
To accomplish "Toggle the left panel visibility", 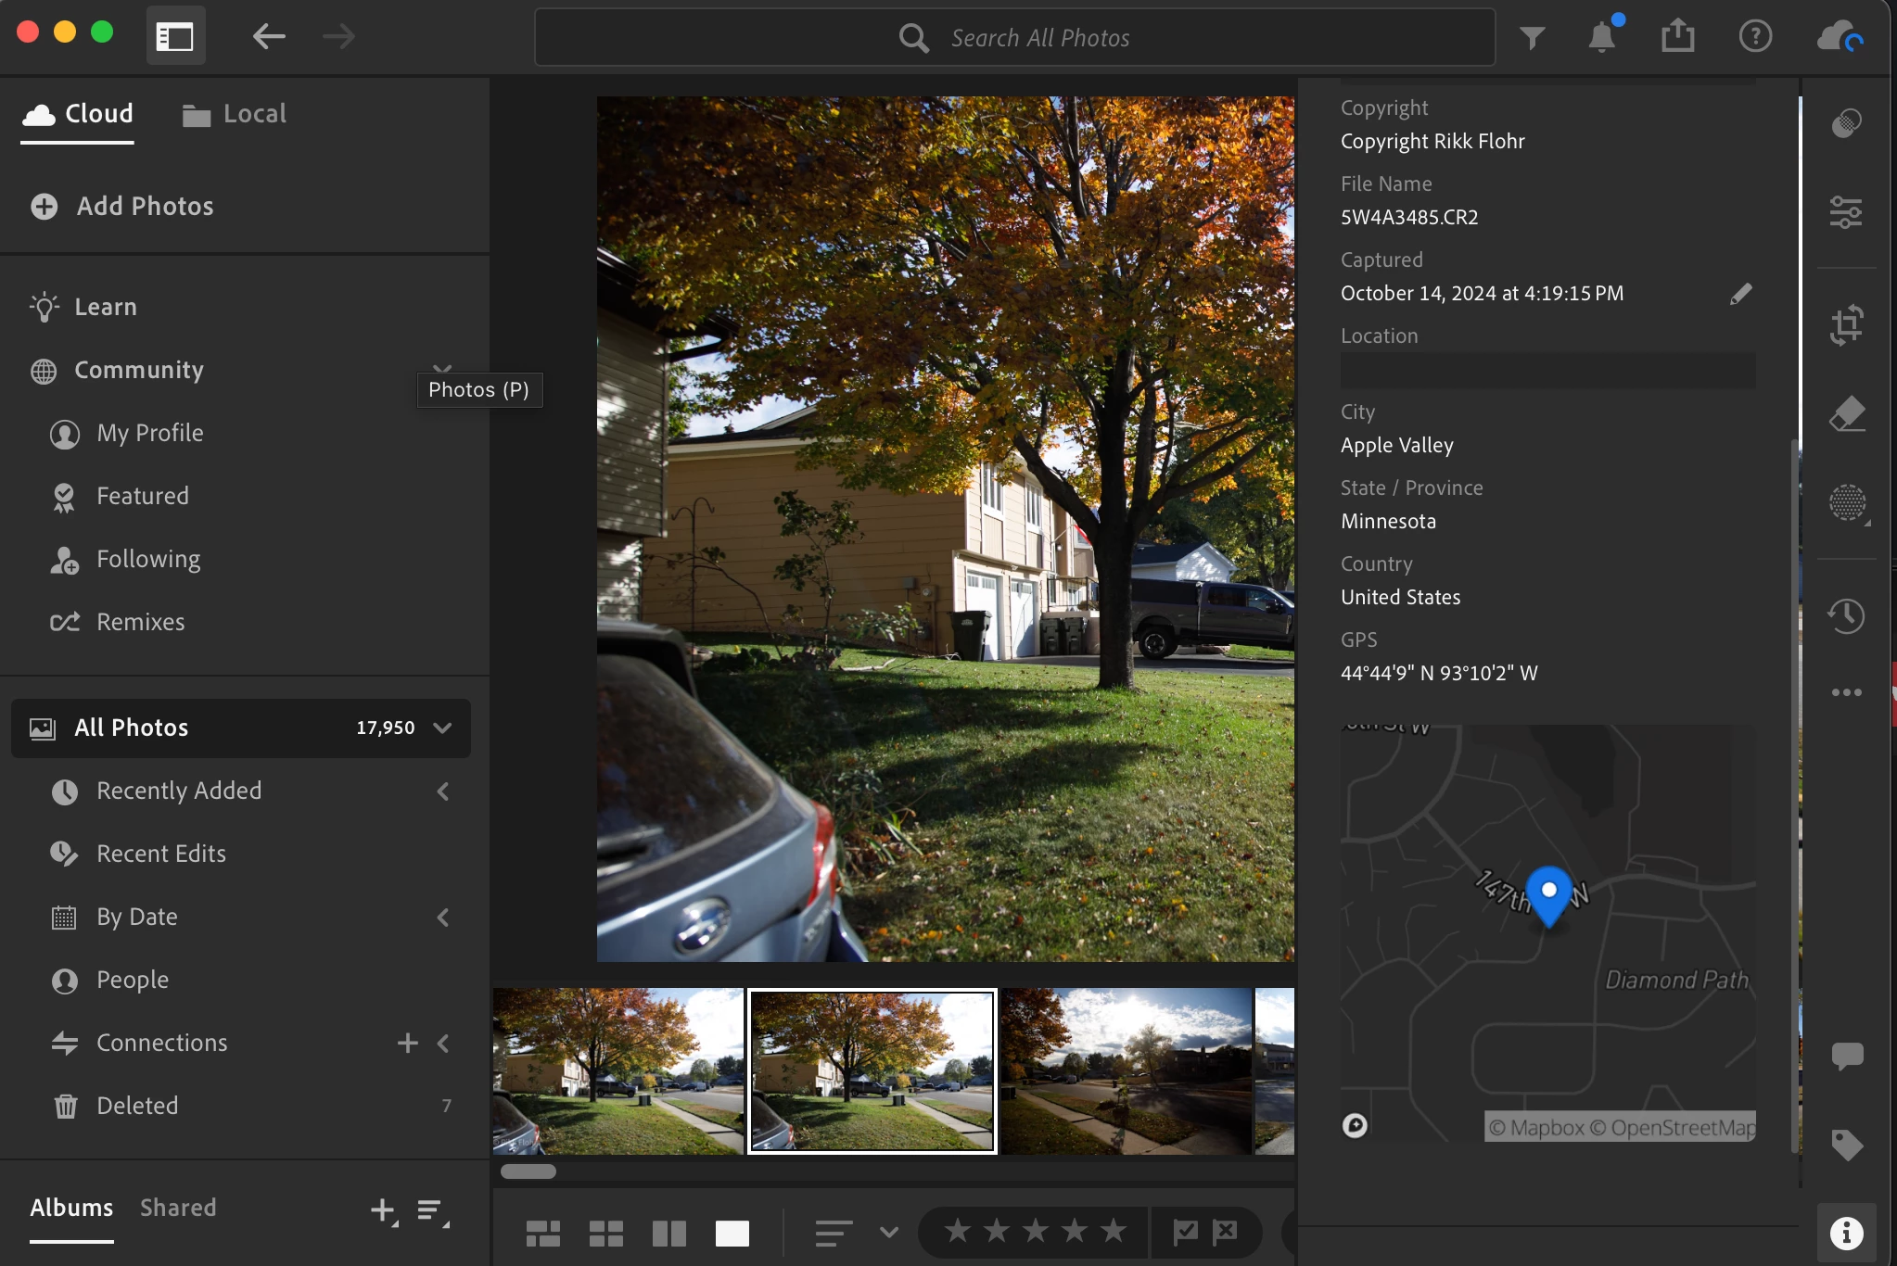I will tap(175, 37).
